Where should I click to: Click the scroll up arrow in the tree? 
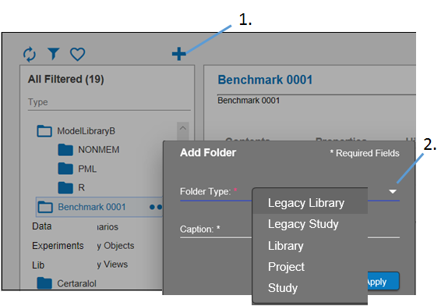point(183,128)
